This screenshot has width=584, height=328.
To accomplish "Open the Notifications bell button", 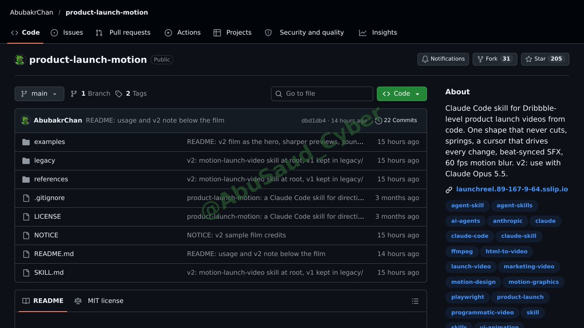I will [443, 59].
